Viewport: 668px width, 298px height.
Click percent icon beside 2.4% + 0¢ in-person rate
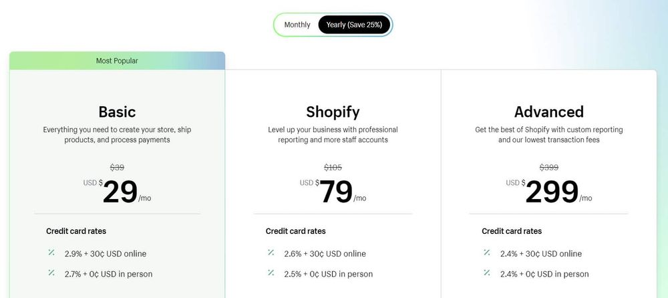pos(487,273)
